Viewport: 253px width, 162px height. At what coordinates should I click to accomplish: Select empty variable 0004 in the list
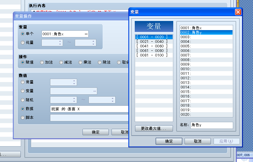[206, 42]
